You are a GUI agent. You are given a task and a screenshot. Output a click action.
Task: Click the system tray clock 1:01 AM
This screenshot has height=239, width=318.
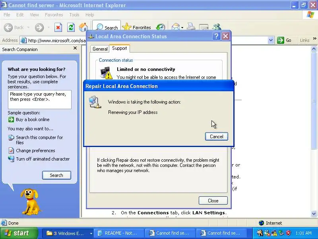click(x=303, y=233)
